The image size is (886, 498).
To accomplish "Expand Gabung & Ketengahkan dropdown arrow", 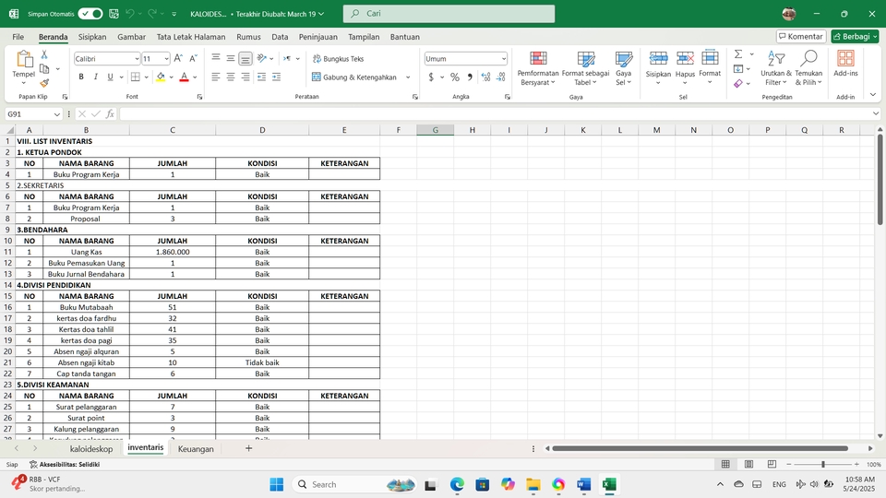I will pyautogui.click(x=408, y=77).
